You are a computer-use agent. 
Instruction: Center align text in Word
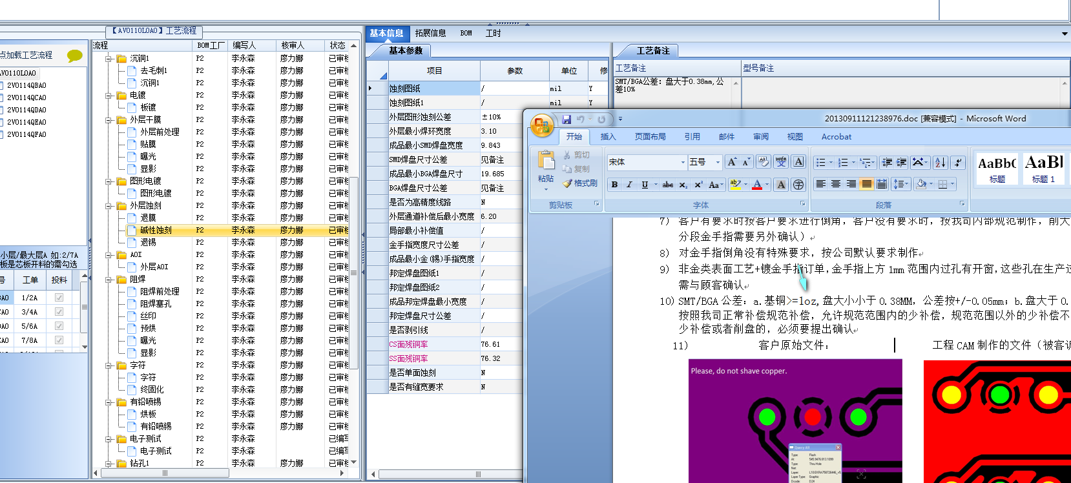click(x=836, y=184)
